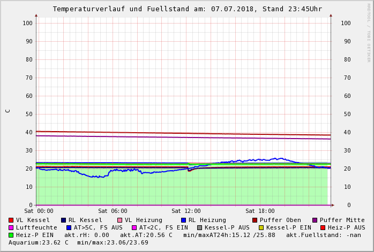Image resolution: width=374 pixels, height=252 pixels.
Task: Click the RRDTOOL / TOBI OETIKER watermark
Action: [x=369, y=32]
